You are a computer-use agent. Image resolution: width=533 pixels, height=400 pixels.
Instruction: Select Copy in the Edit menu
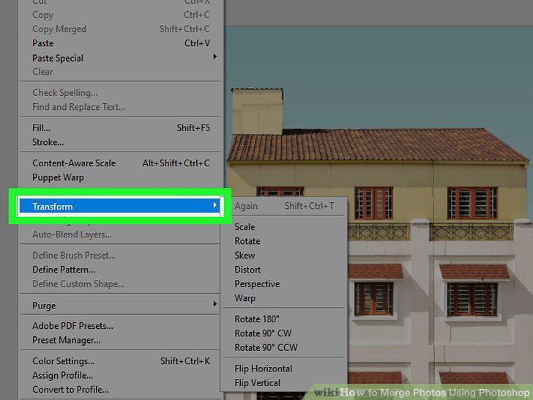click(x=121, y=15)
